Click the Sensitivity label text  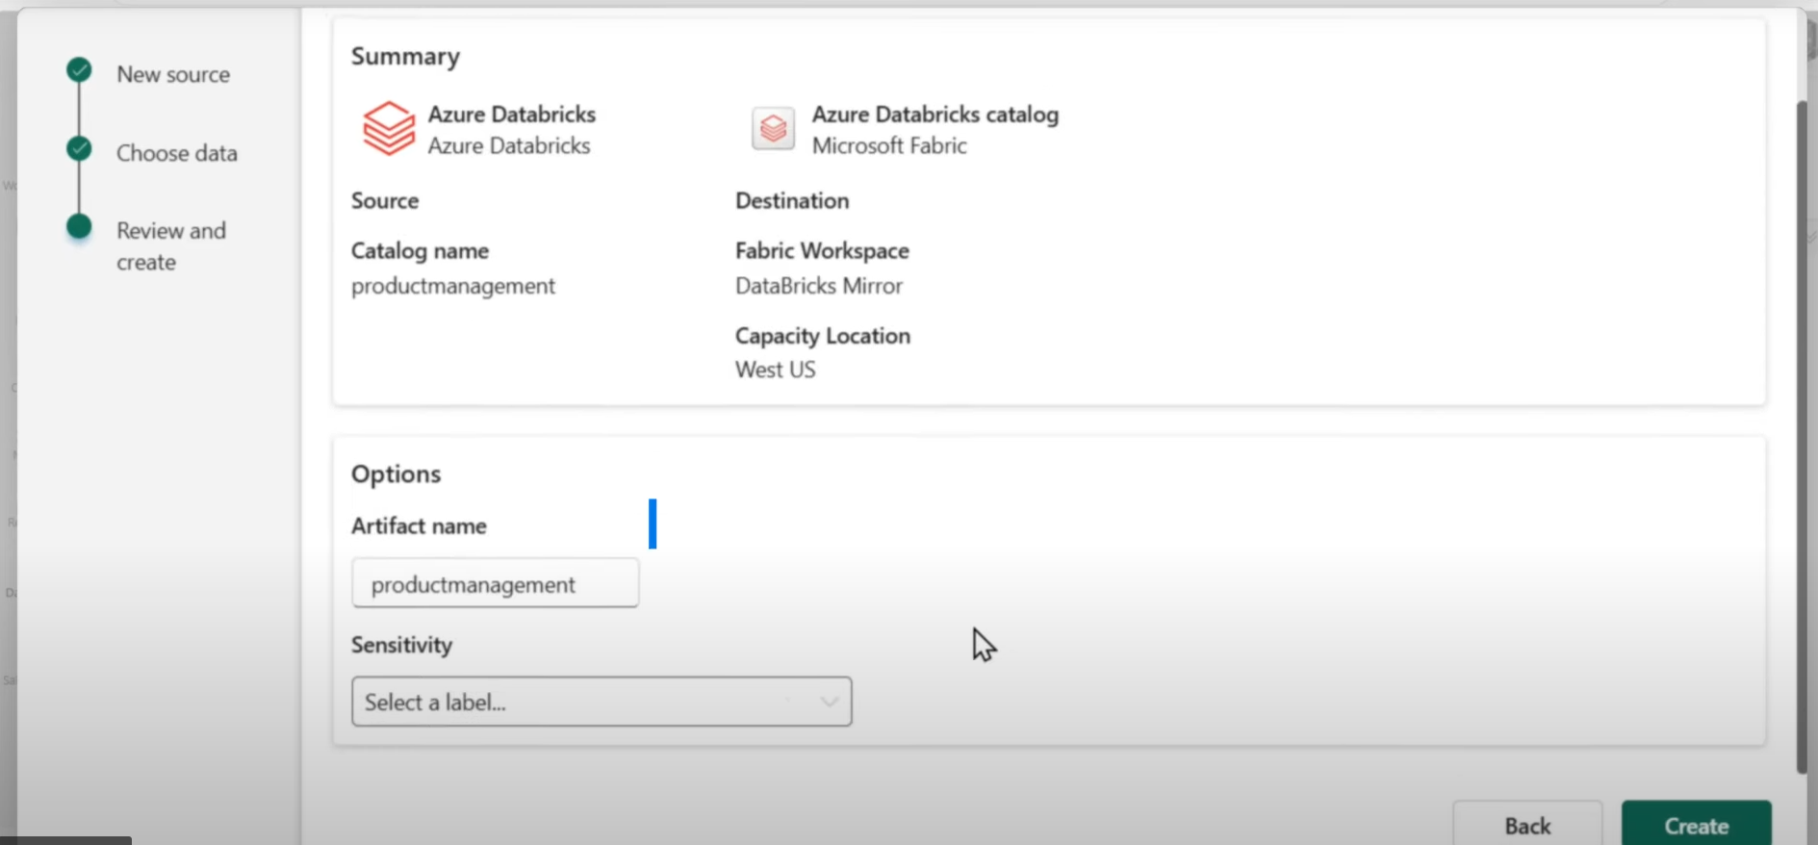coord(401,645)
